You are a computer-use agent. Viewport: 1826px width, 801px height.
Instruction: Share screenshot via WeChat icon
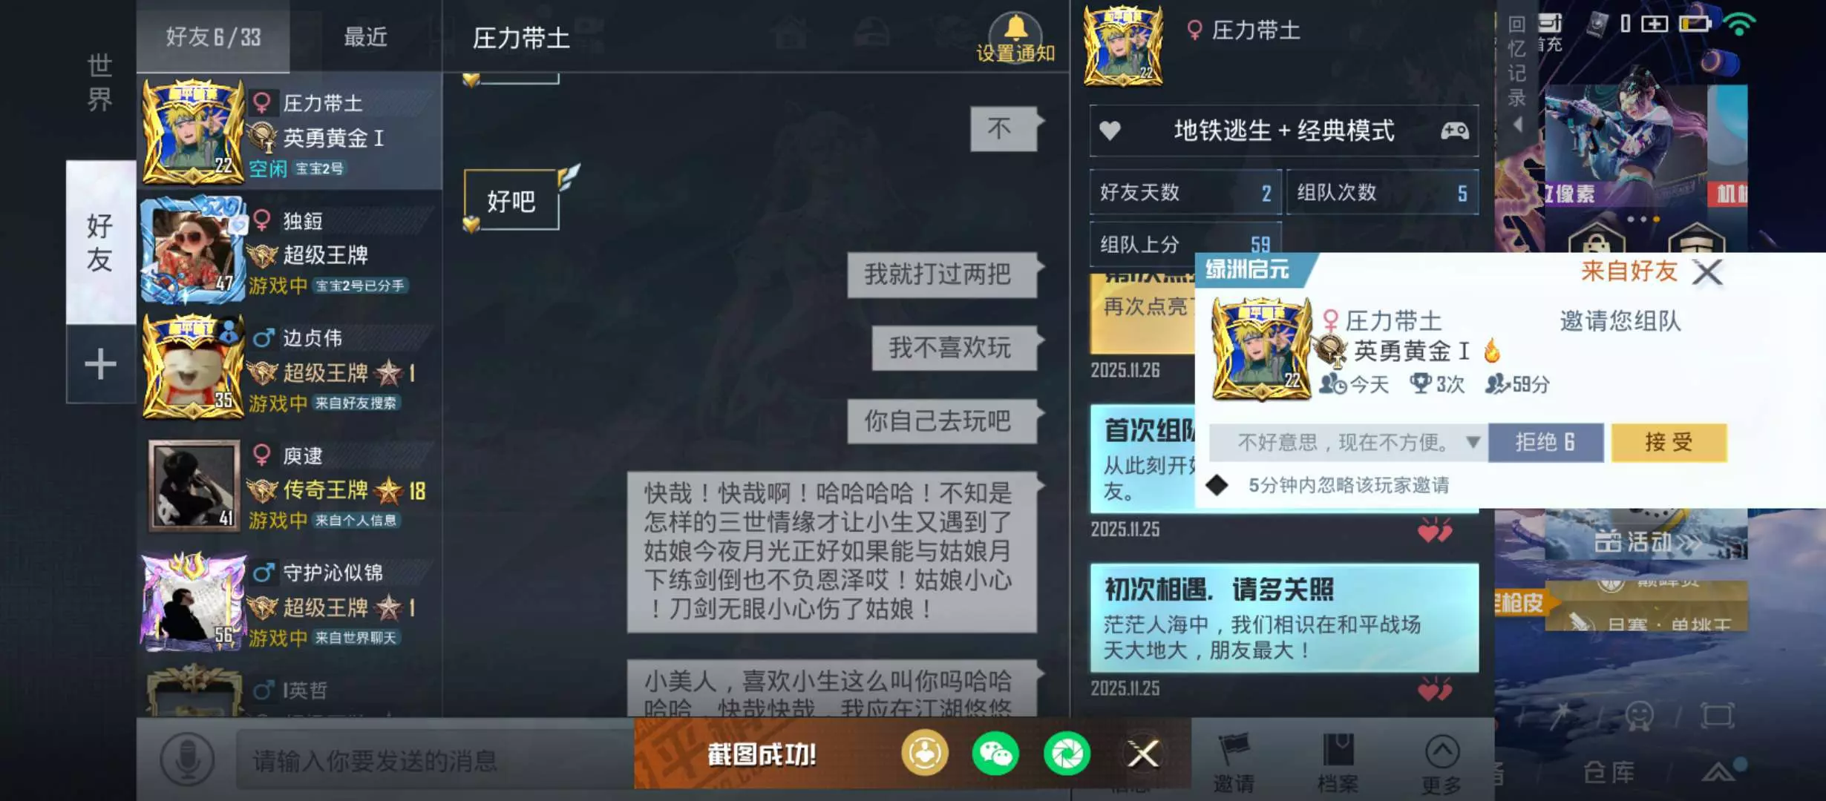pyautogui.click(x=995, y=754)
